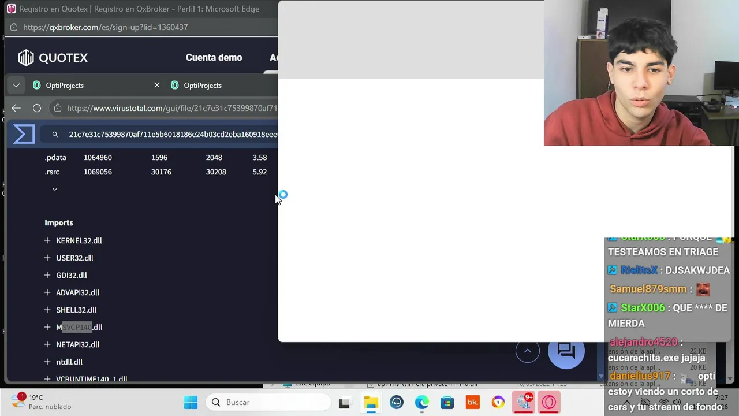Click the VirusTotal sigma logo
The image size is (739, 416).
coord(24,134)
